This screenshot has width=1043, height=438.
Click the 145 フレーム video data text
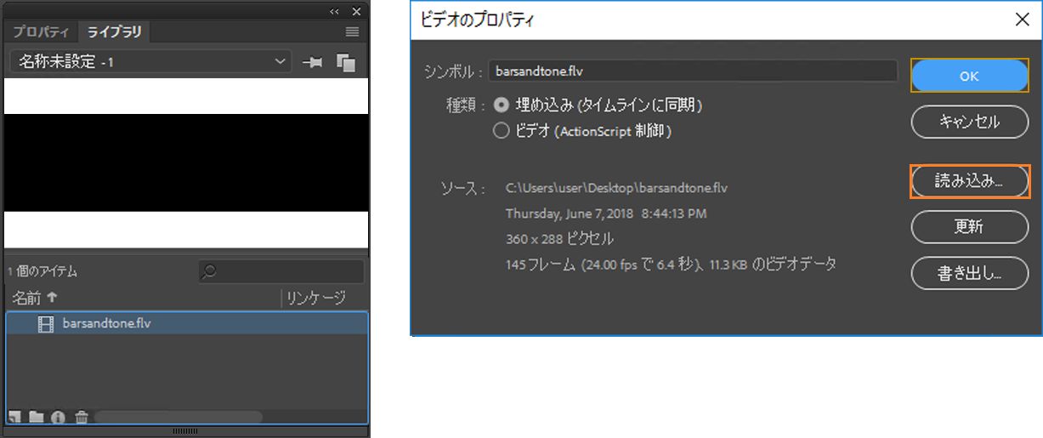[671, 265]
